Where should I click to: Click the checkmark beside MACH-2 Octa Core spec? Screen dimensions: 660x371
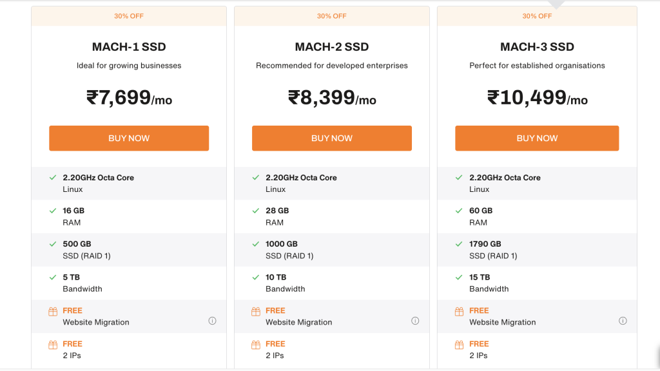pyautogui.click(x=256, y=177)
